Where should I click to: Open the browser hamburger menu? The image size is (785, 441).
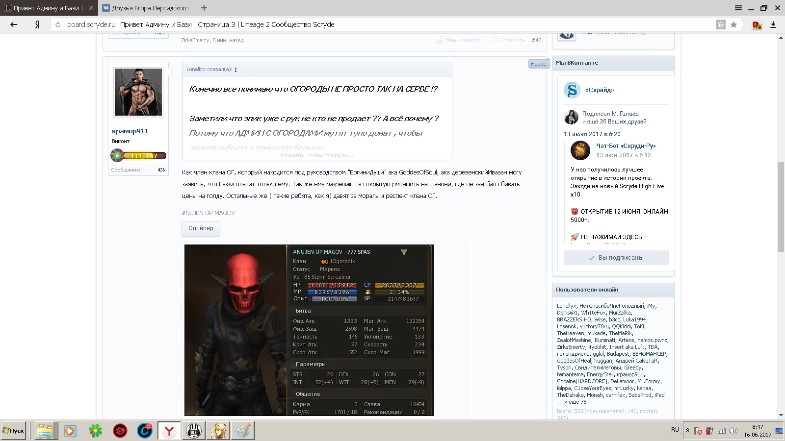point(738,8)
